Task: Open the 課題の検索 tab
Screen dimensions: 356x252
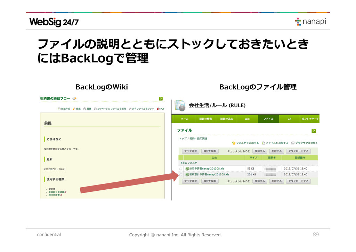Action: click(x=205, y=119)
